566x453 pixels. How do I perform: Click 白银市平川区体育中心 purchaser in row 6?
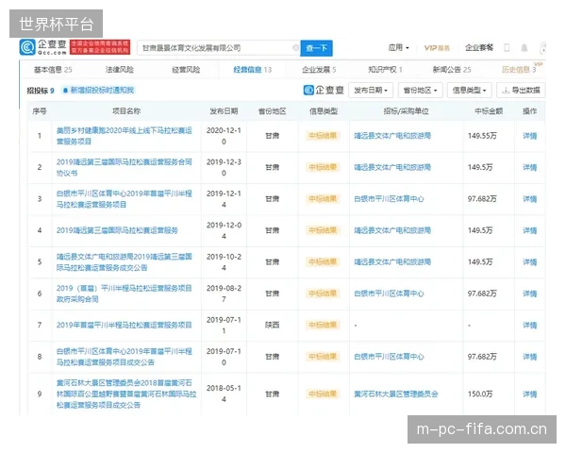(389, 294)
